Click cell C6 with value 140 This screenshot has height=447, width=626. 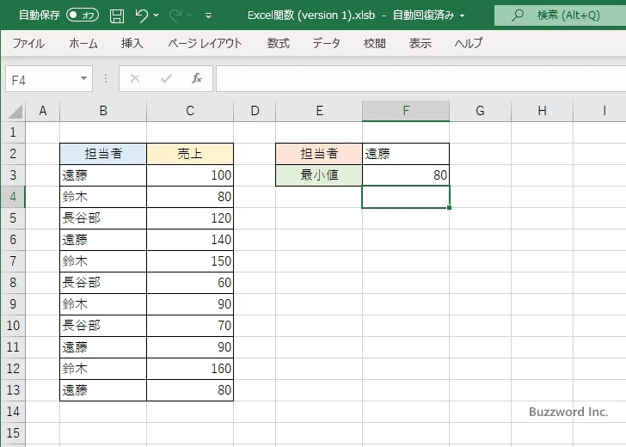190,240
